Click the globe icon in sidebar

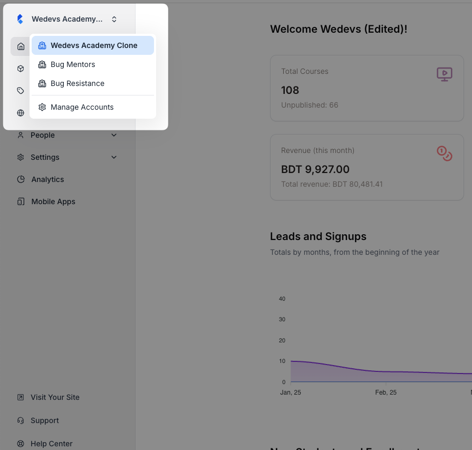21,113
